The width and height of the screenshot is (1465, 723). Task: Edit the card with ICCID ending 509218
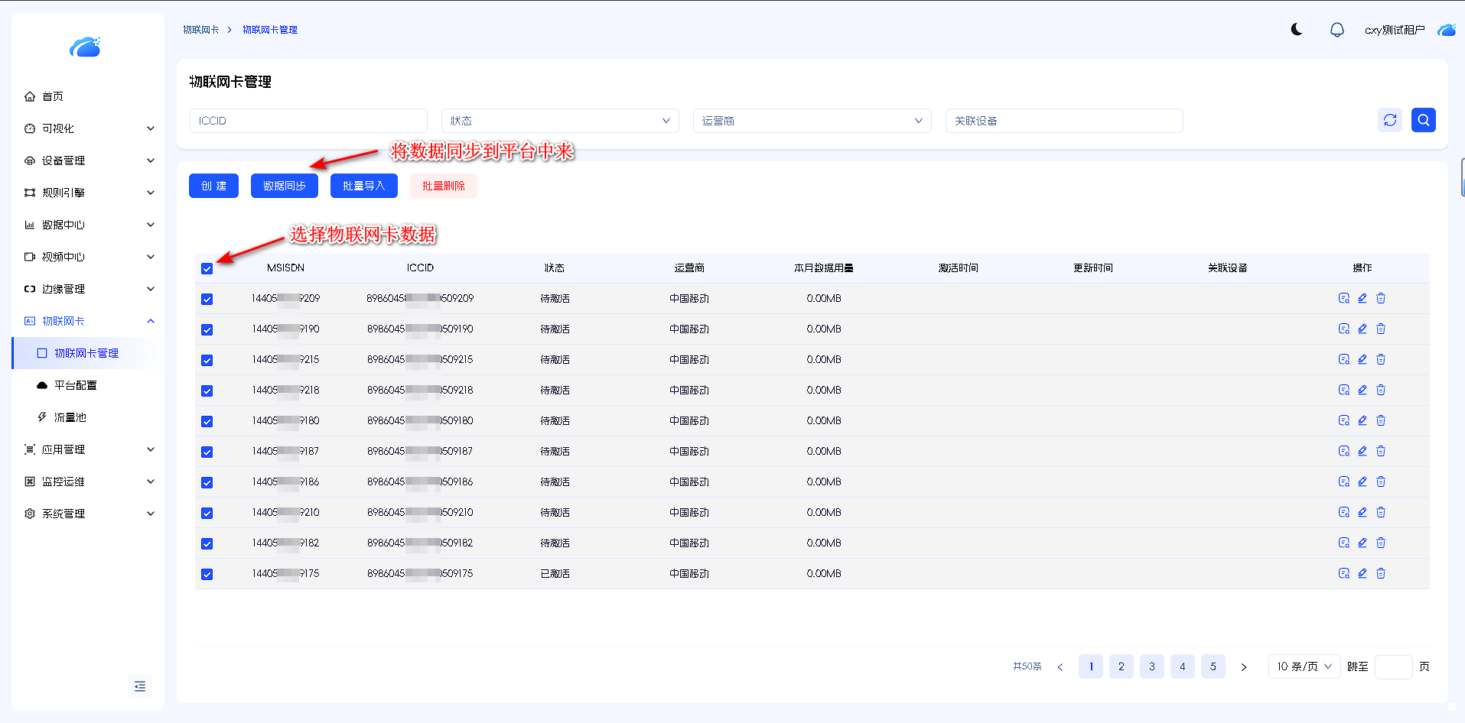click(x=1362, y=390)
